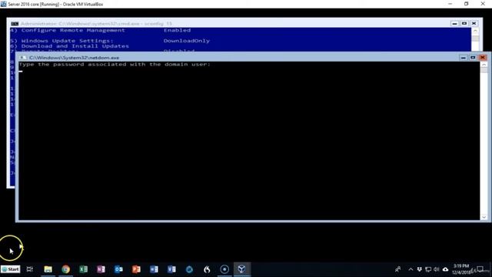
Task: Open Visio from the taskbar
Action: point(171,269)
